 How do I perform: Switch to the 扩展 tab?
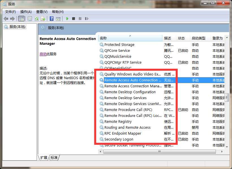[x=44, y=157]
